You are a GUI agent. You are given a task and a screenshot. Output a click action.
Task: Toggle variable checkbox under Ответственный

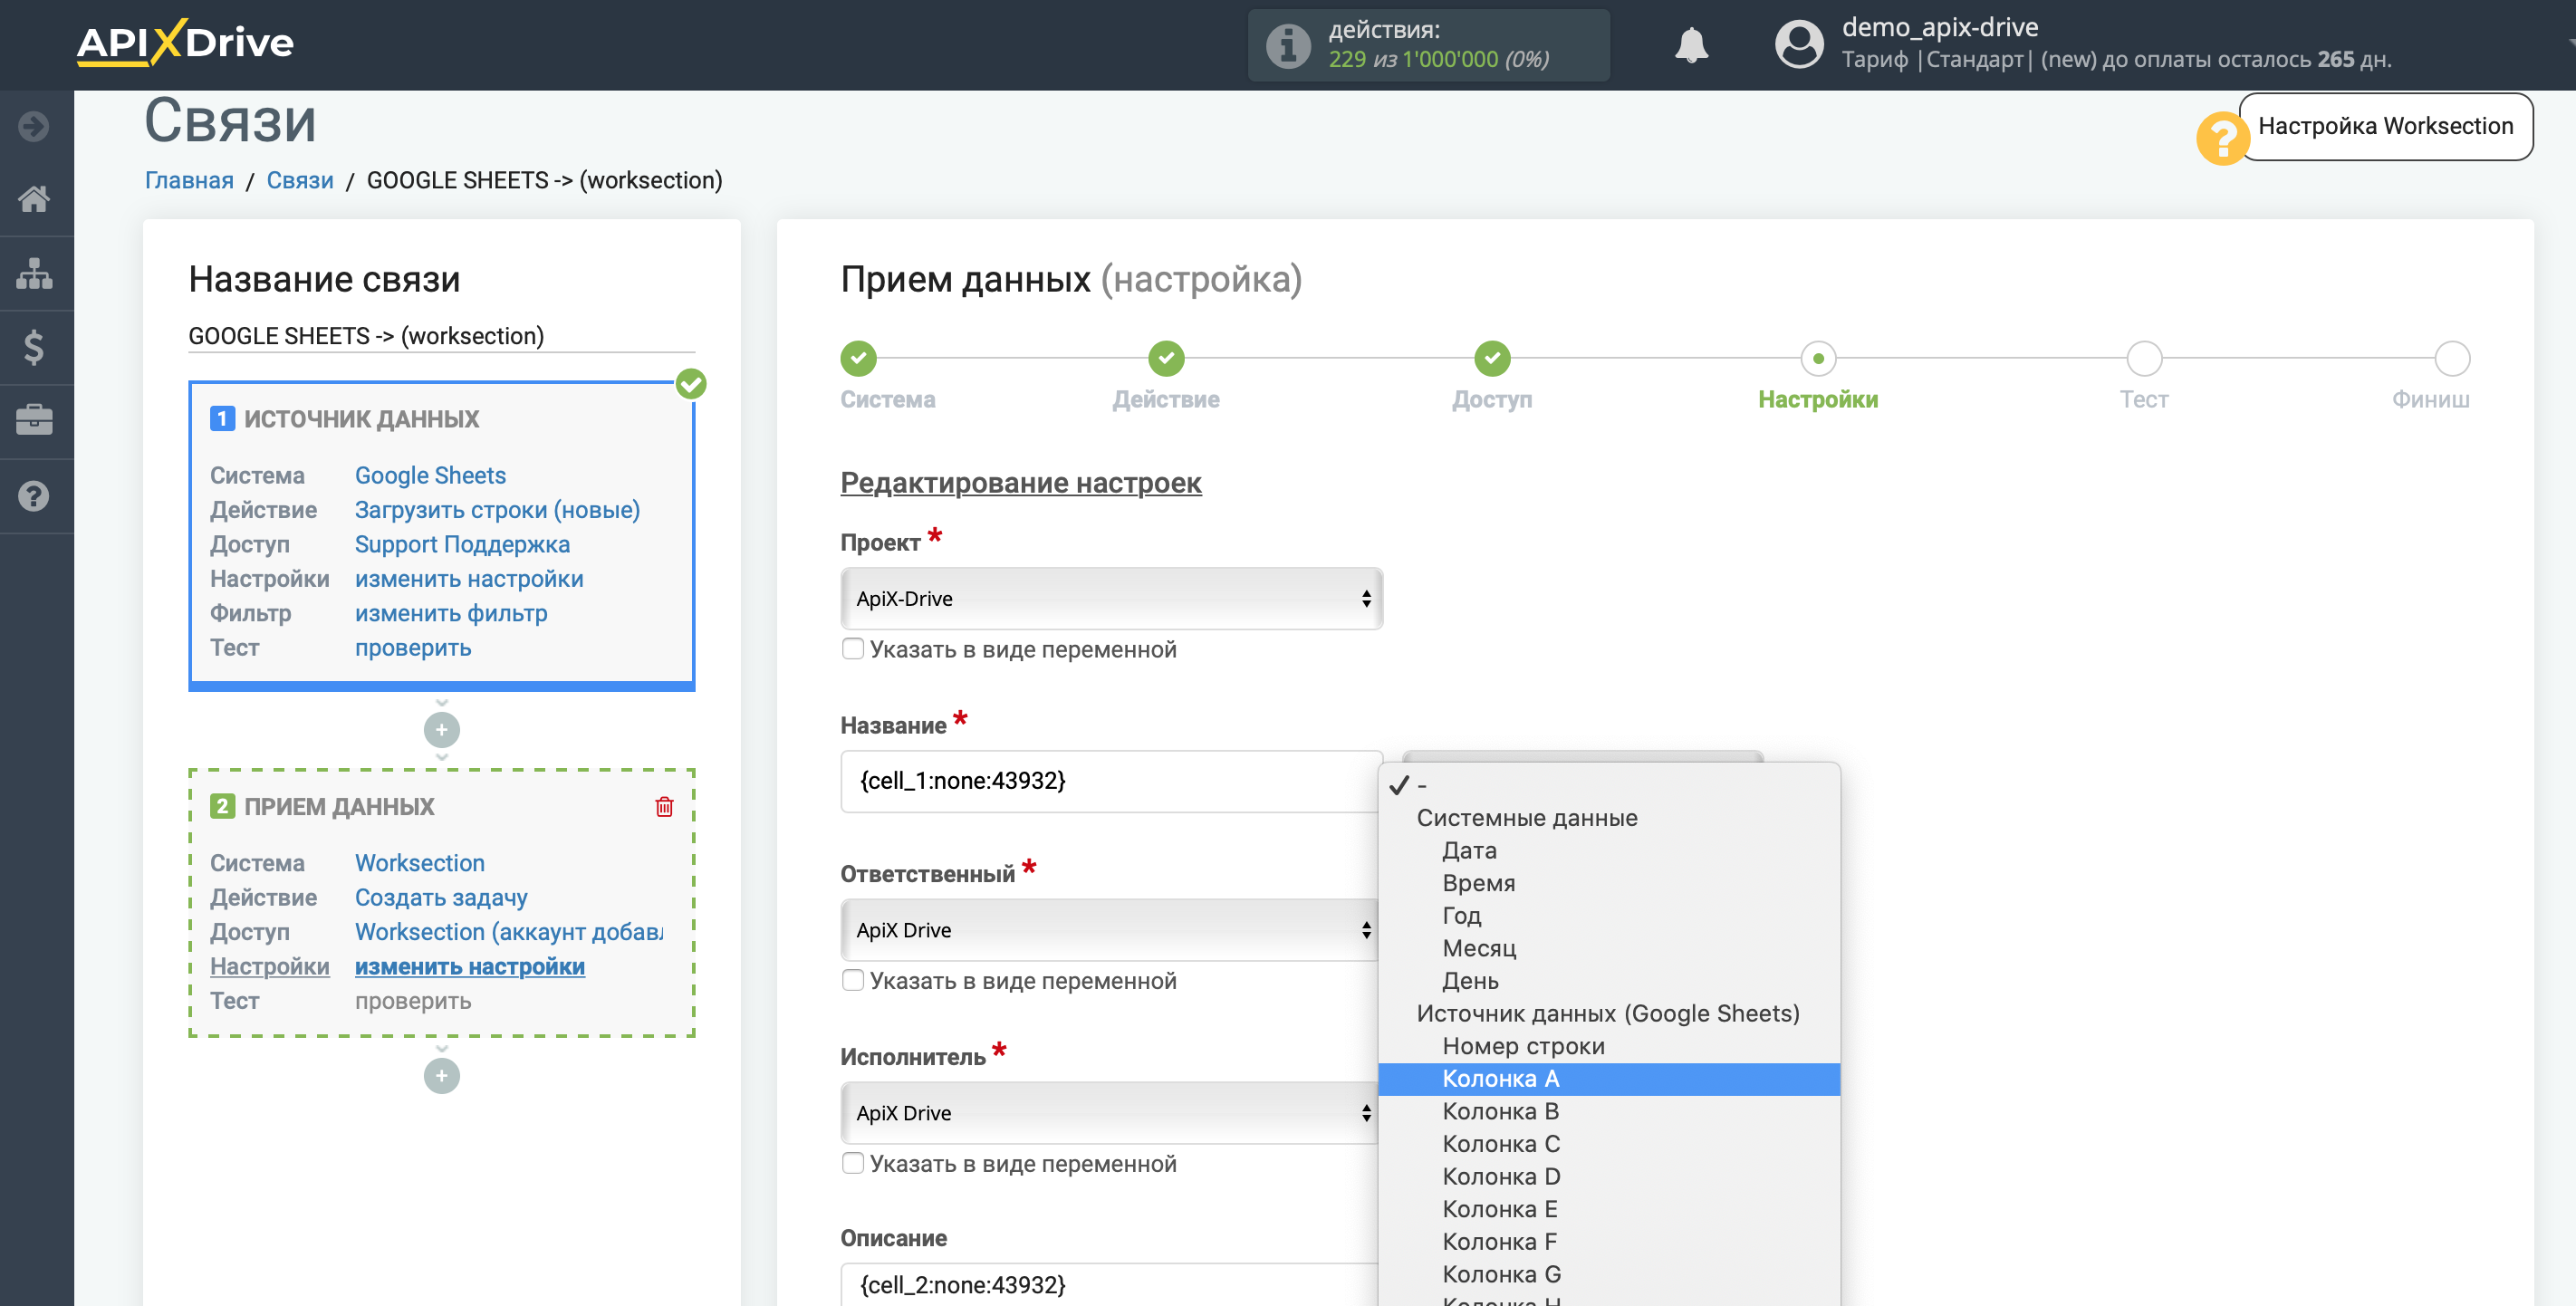click(852, 980)
